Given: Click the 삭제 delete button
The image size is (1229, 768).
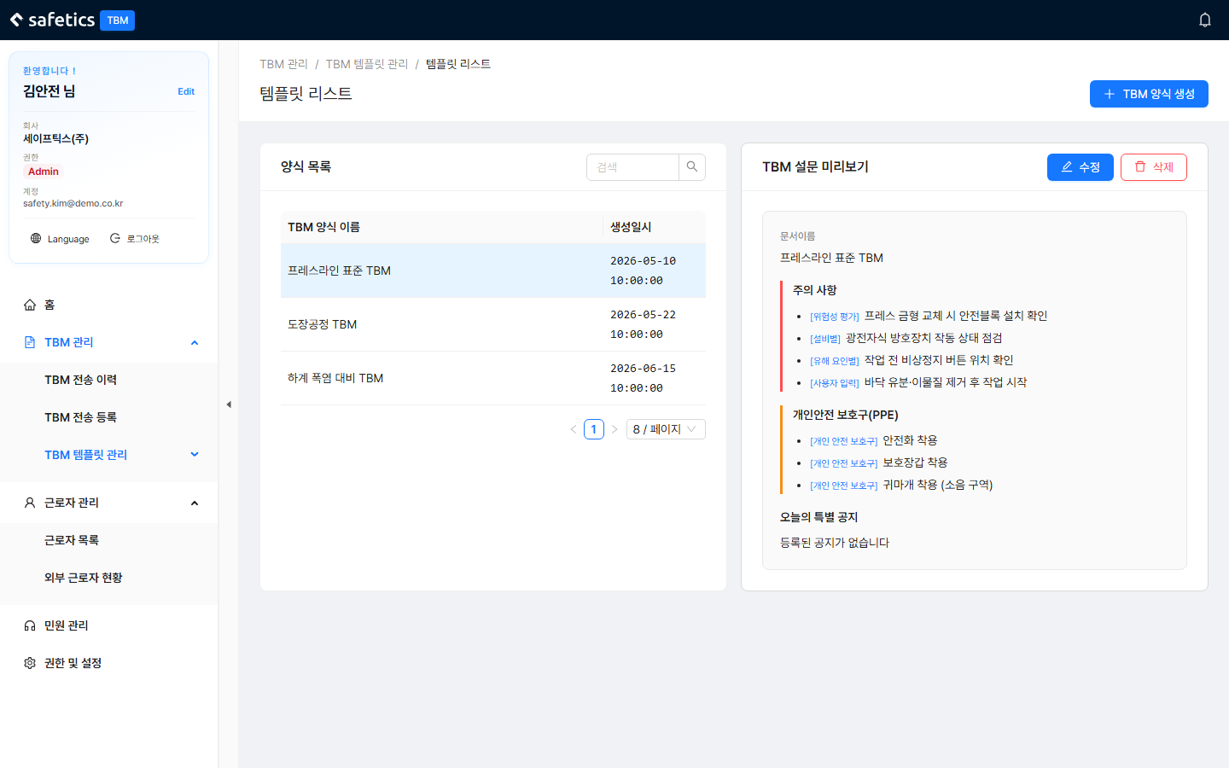Looking at the screenshot, I should (x=1154, y=167).
